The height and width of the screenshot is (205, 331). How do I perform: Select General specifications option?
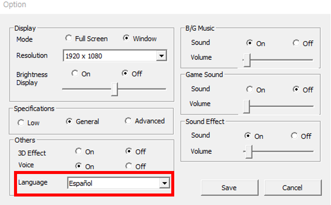coord(70,121)
